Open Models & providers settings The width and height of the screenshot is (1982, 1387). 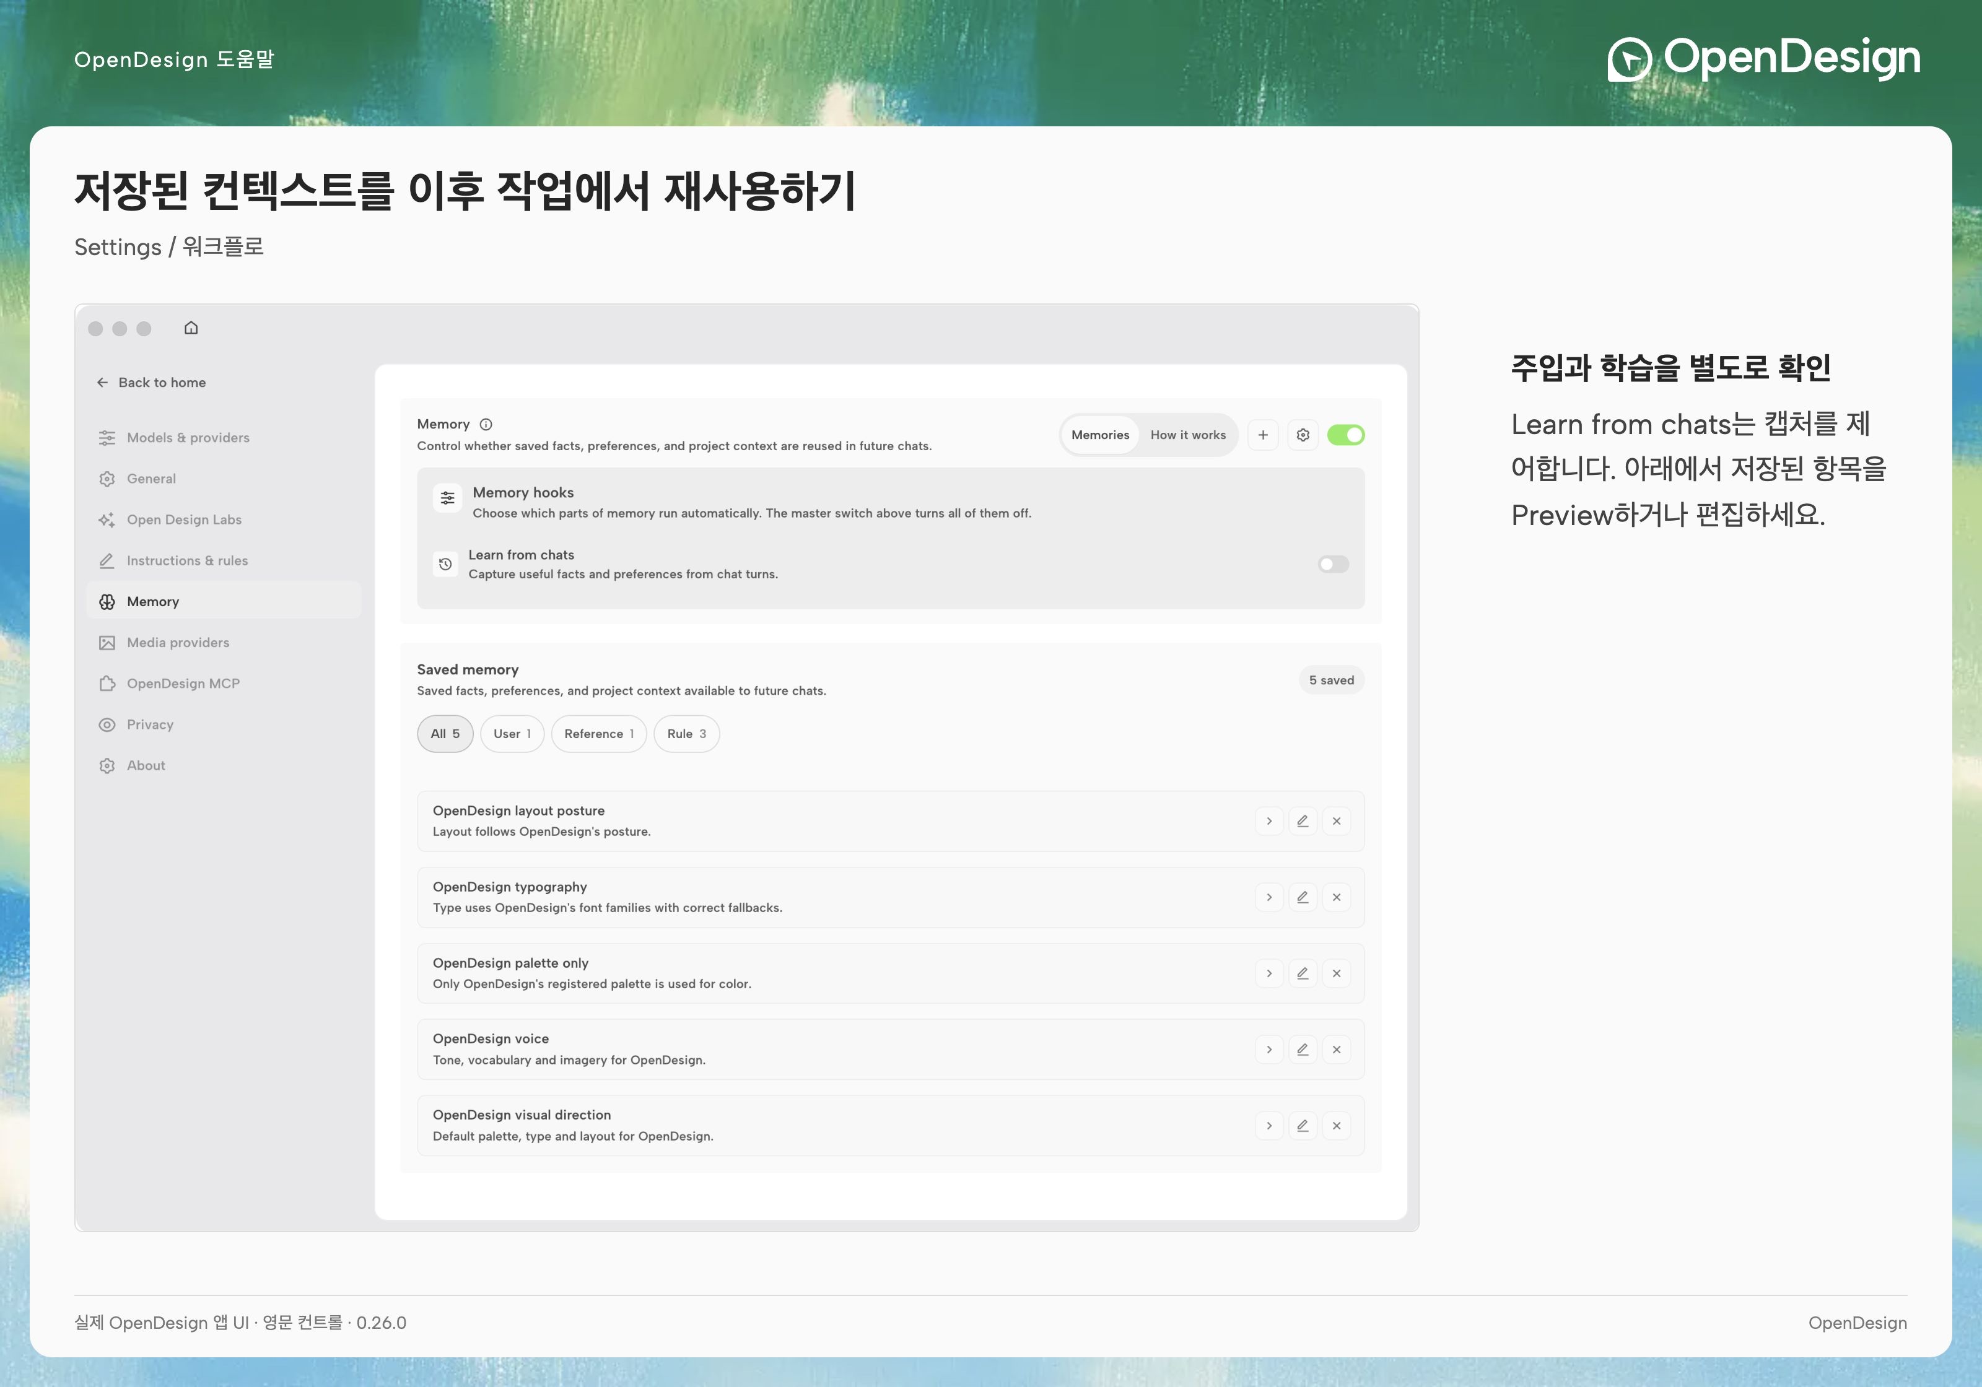point(224,438)
